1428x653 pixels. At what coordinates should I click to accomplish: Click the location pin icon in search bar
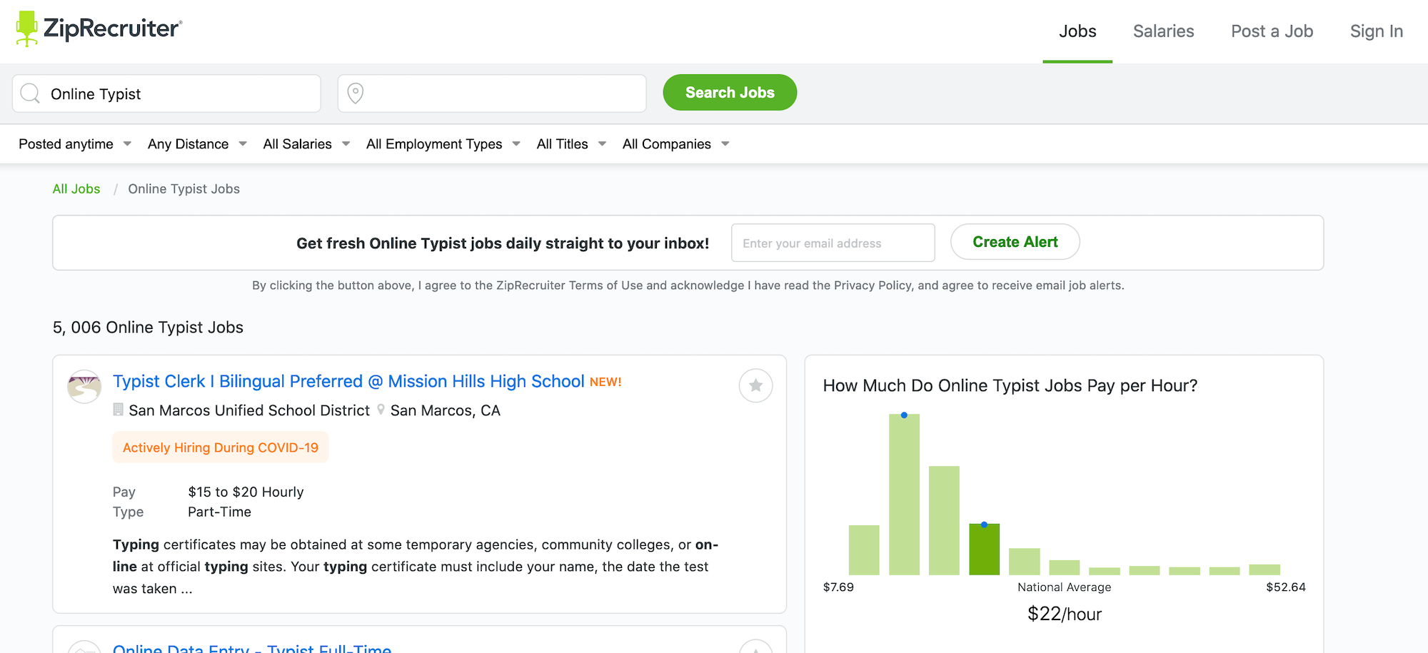(355, 93)
